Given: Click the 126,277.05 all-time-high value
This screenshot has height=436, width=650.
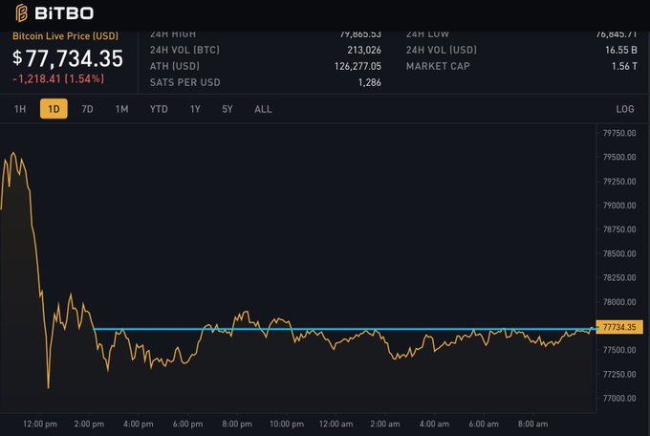Looking at the screenshot, I should (357, 66).
